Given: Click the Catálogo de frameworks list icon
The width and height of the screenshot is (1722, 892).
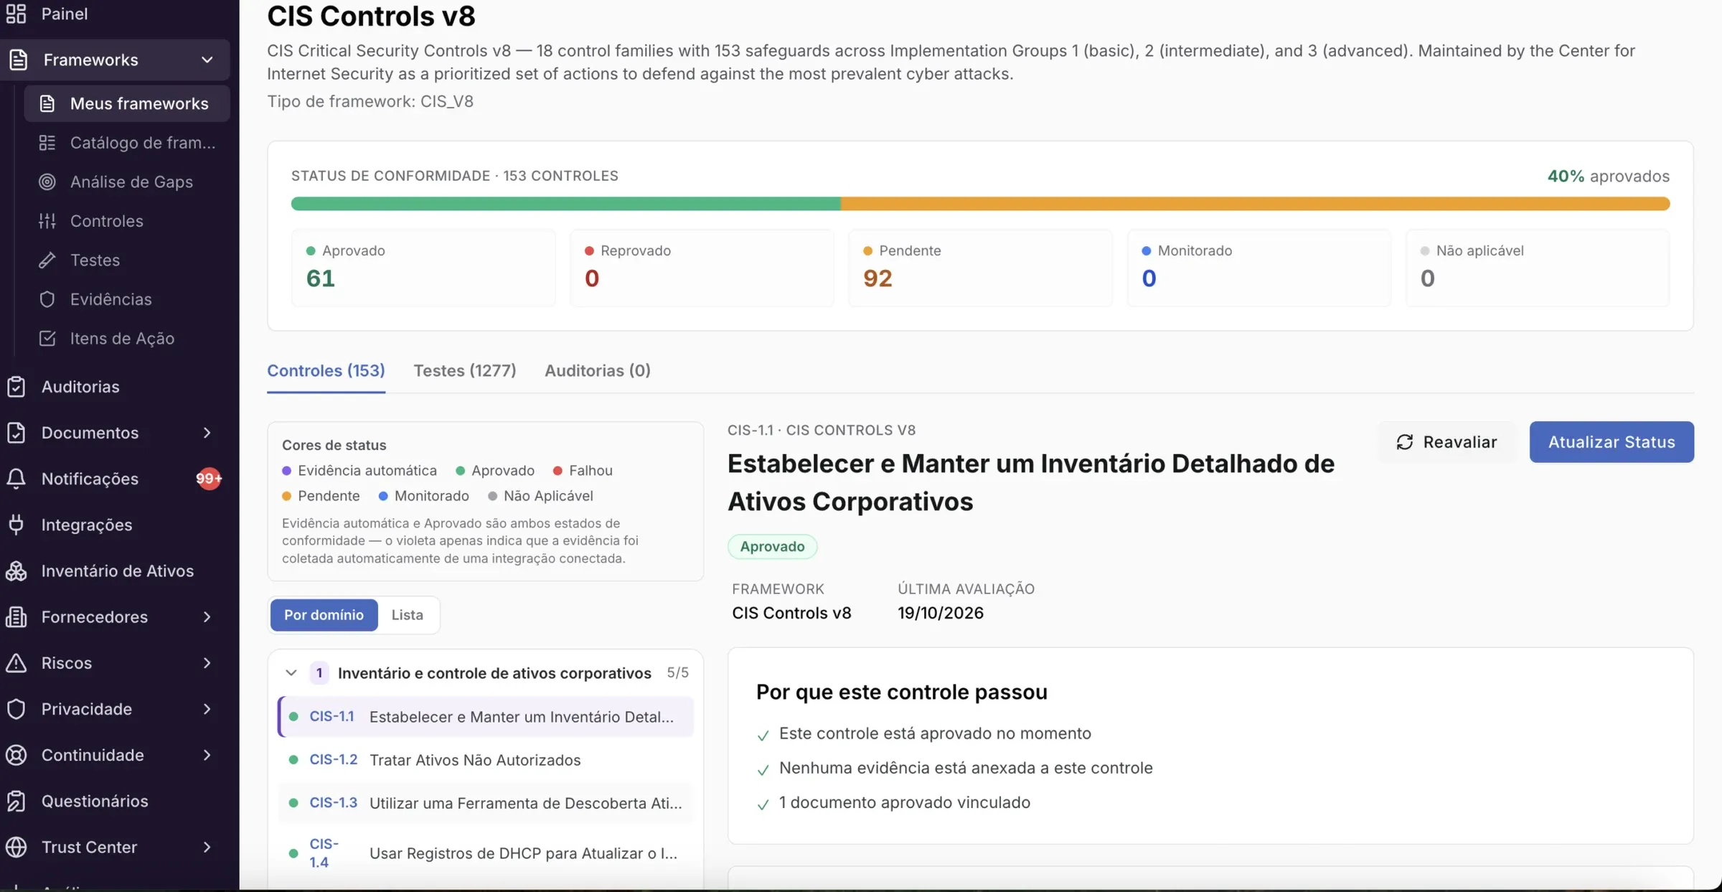Looking at the screenshot, I should coord(47,142).
